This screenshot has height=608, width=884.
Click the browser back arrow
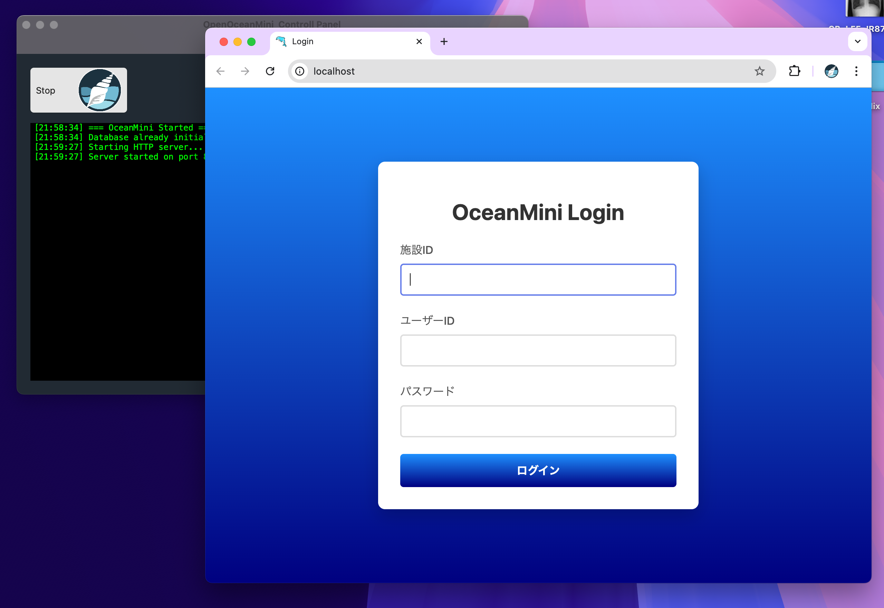[220, 71]
